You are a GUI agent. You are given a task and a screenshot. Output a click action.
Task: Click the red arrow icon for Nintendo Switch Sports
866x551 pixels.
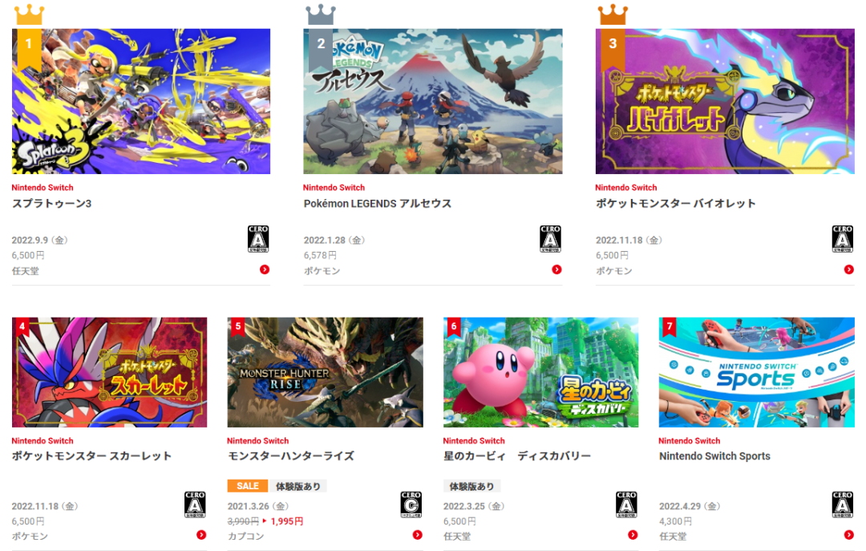point(849,535)
